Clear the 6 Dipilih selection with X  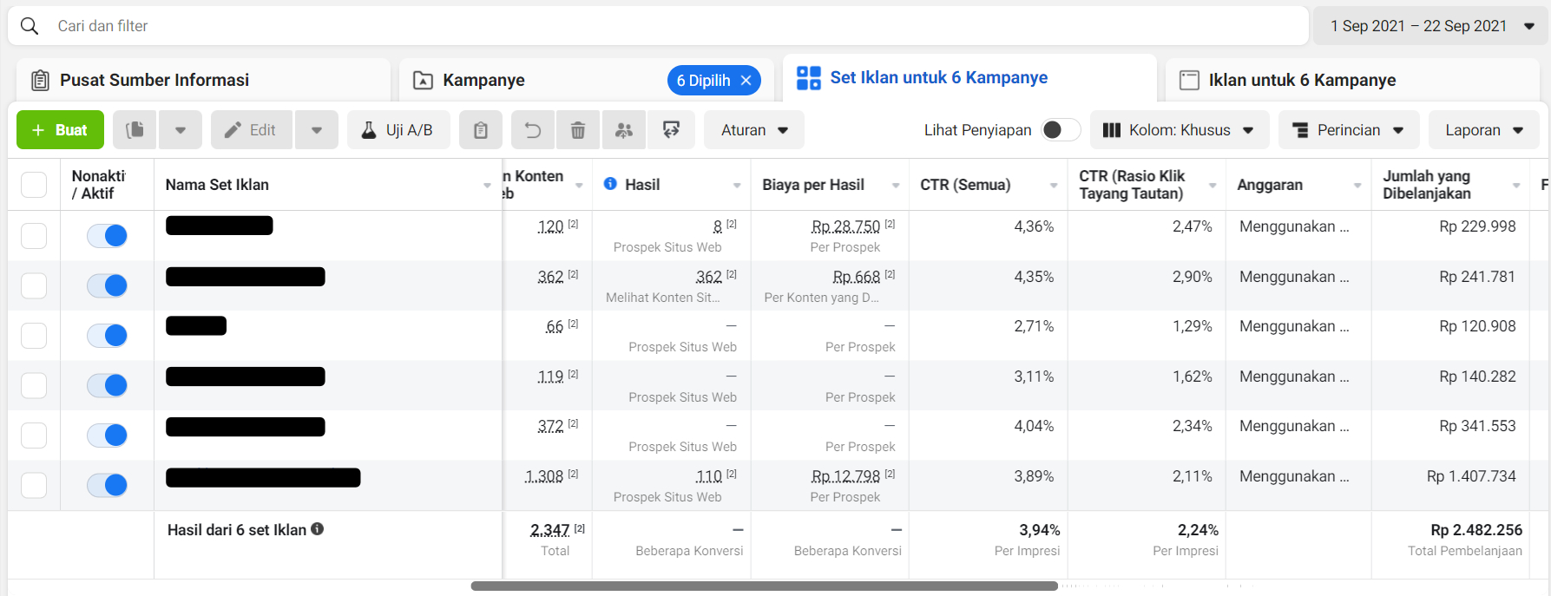[x=746, y=81]
